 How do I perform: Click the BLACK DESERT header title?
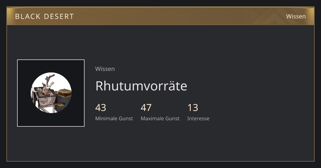(44, 16)
